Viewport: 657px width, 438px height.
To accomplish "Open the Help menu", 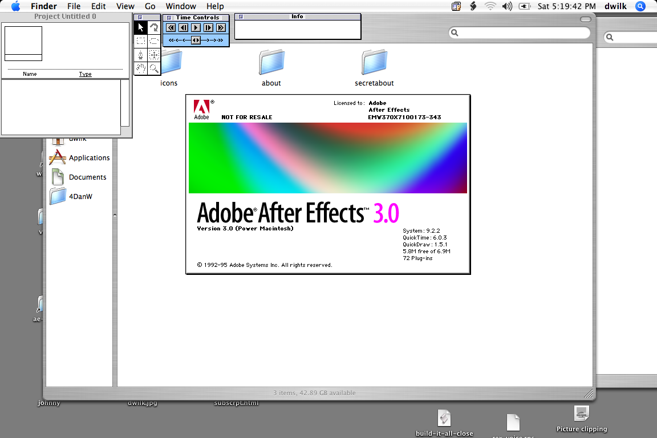I will 215,6.
